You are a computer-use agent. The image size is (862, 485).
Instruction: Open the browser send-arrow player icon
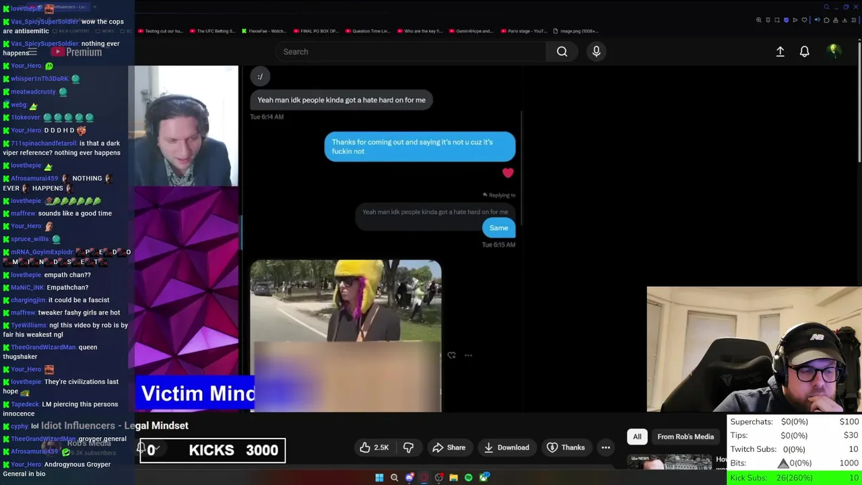tap(795, 20)
